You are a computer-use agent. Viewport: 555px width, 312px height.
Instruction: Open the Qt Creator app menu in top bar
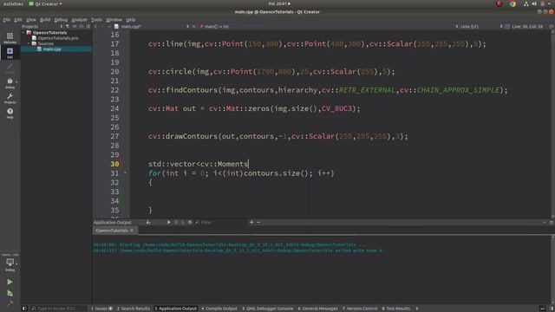click(45, 3)
